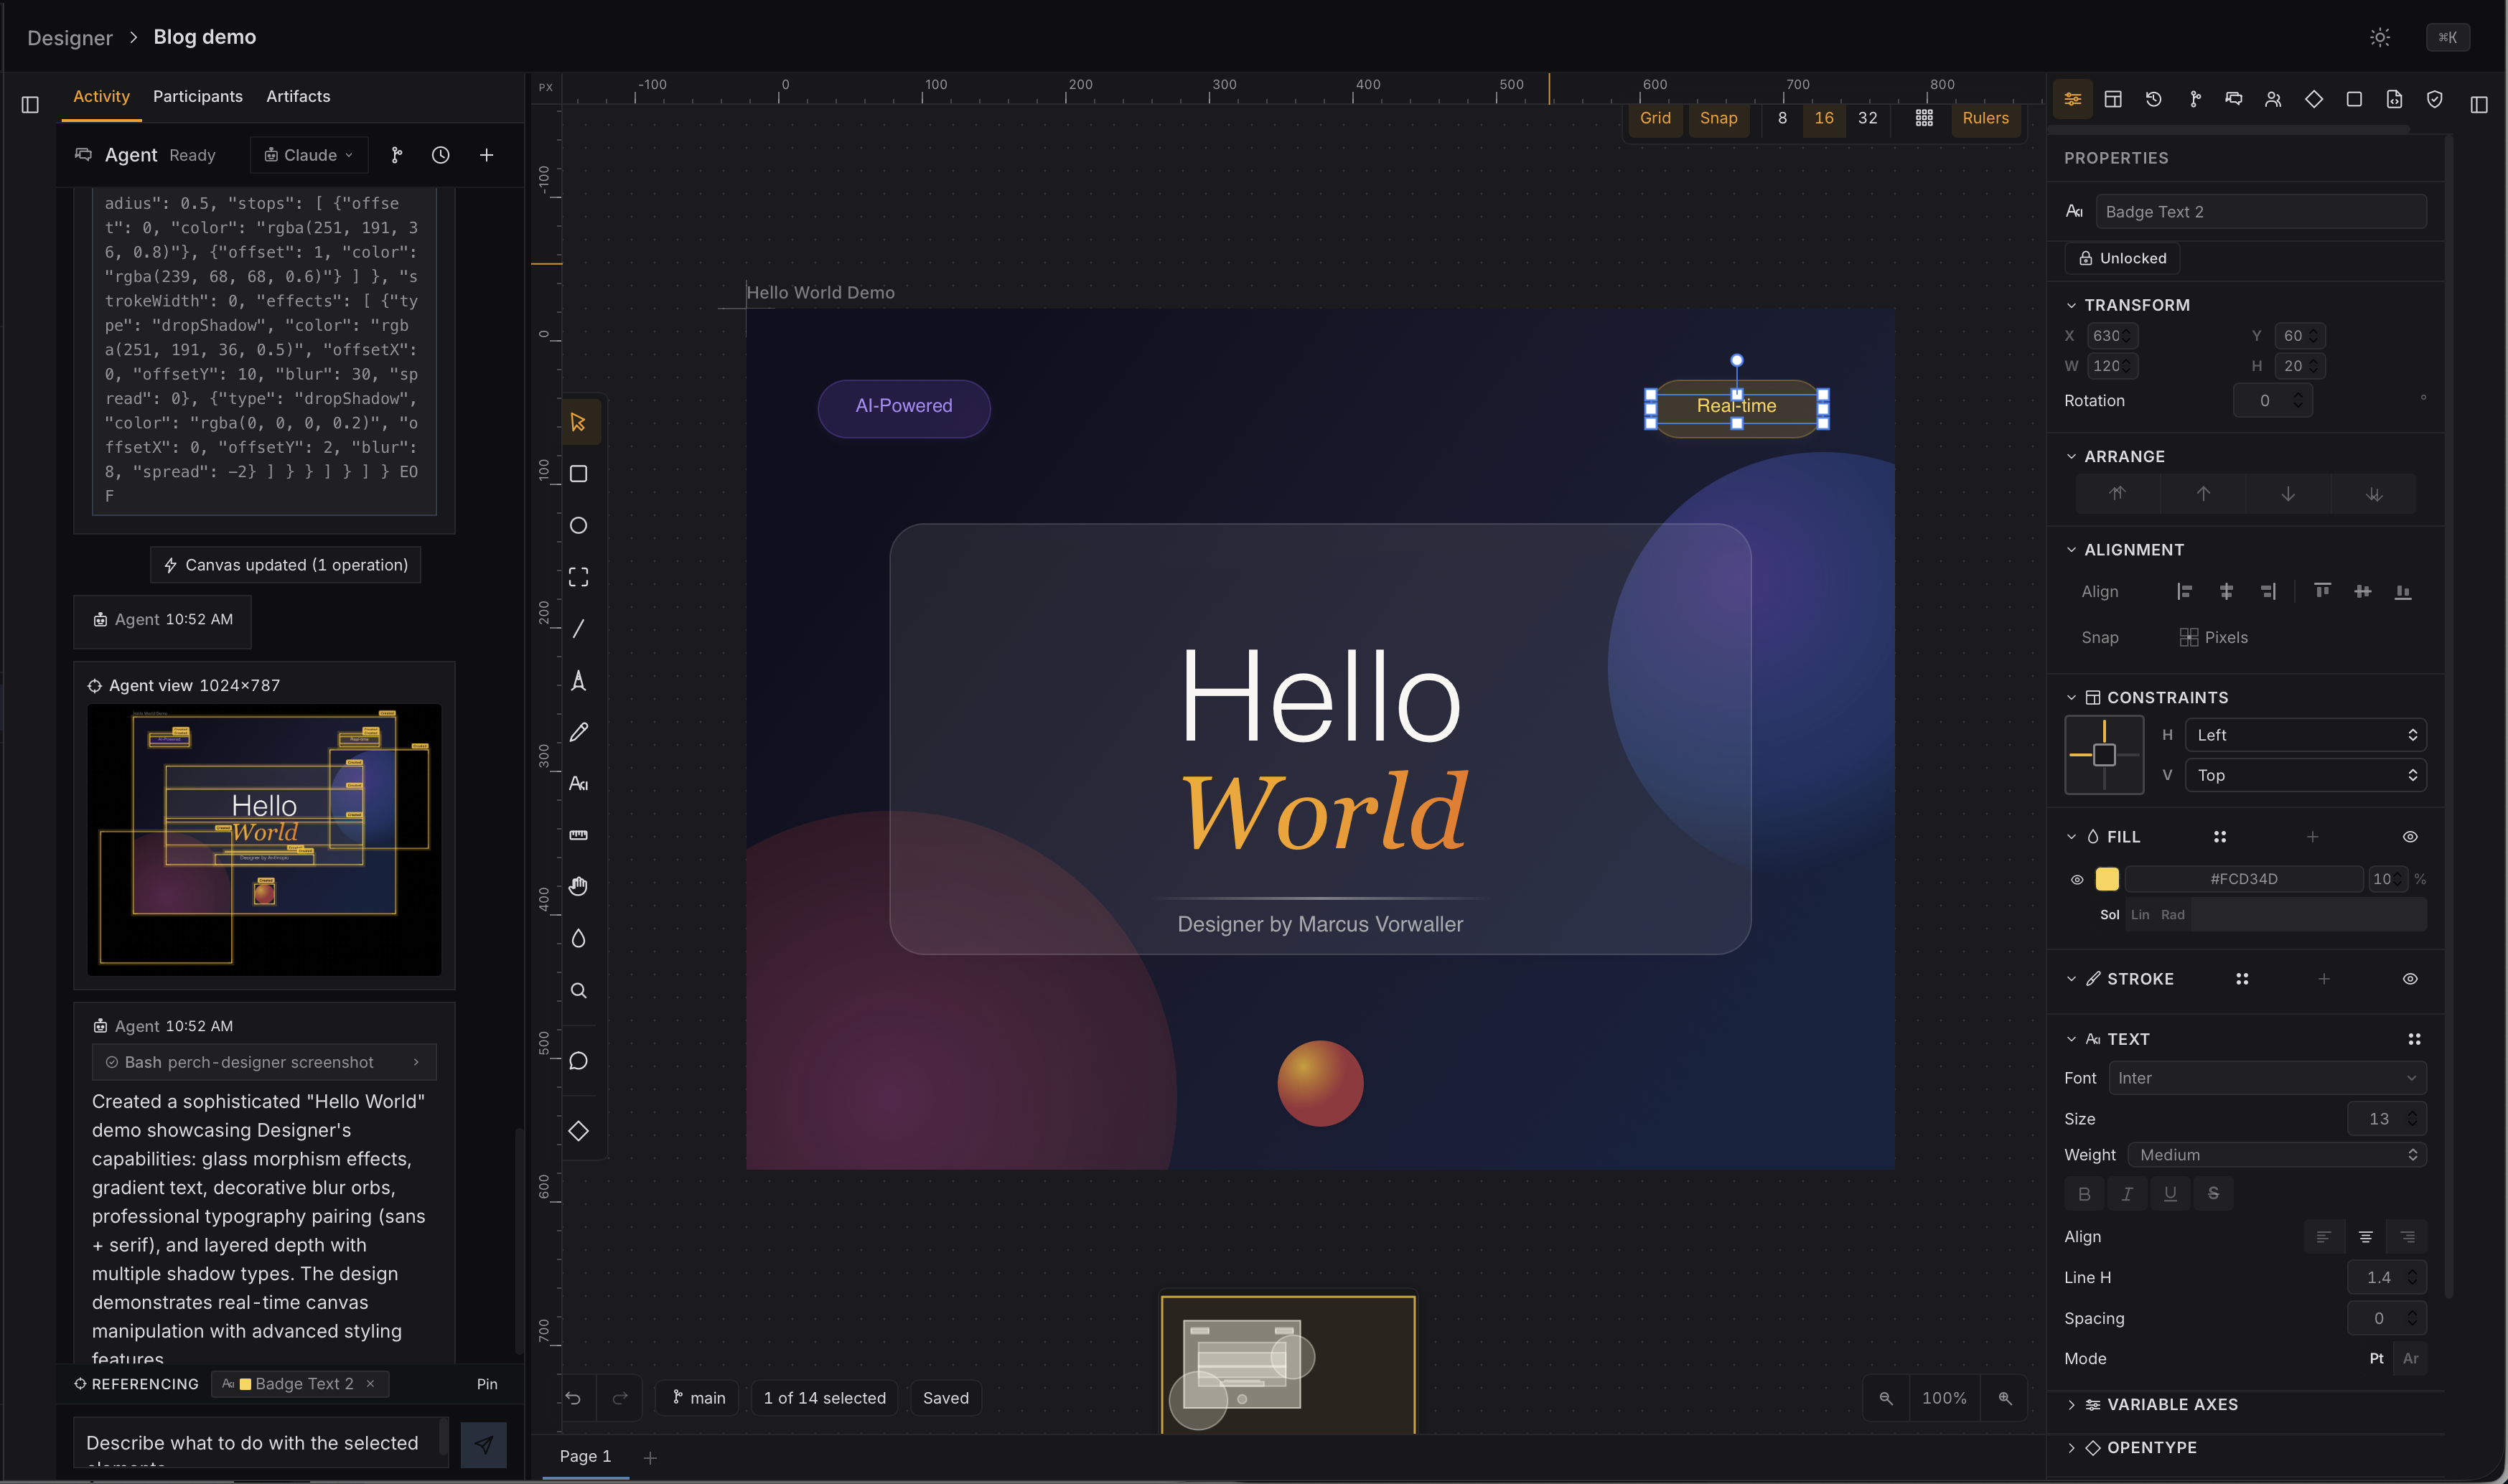
Task: Select the Lin gradient fill mode
Action: pos(2140,915)
